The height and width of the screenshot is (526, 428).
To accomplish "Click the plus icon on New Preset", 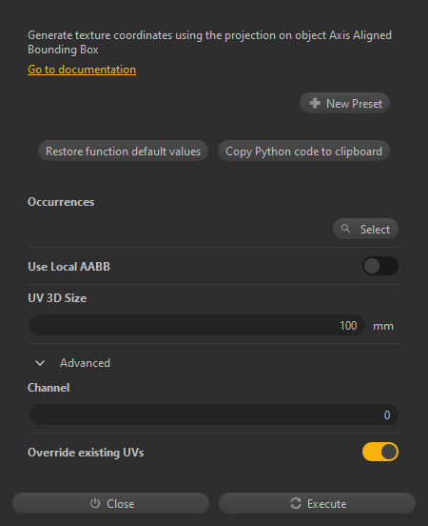I will tap(315, 103).
